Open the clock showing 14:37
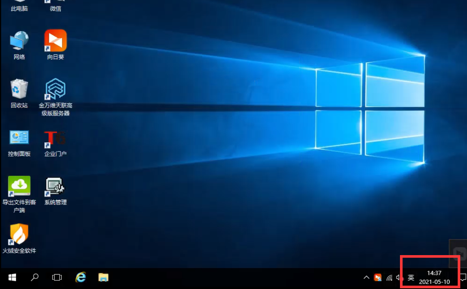467x289 pixels. pyautogui.click(x=434, y=277)
